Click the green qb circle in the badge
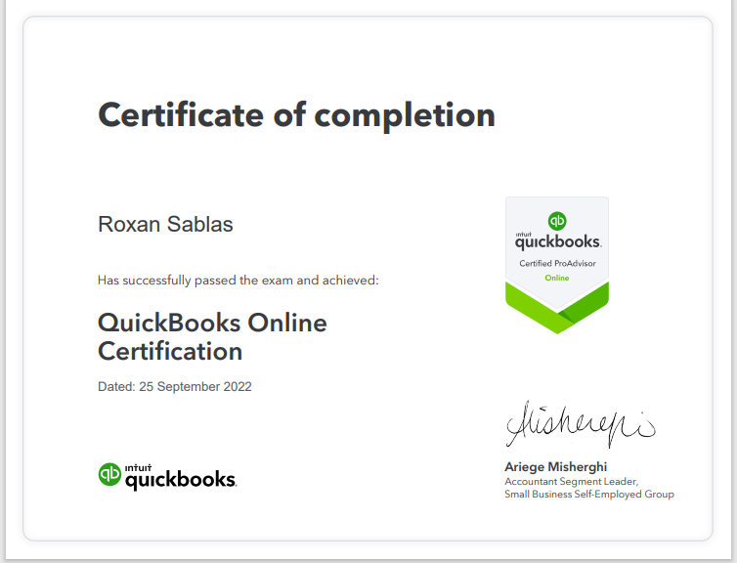The height and width of the screenshot is (563, 737). pyautogui.click(x=557, y=221)
